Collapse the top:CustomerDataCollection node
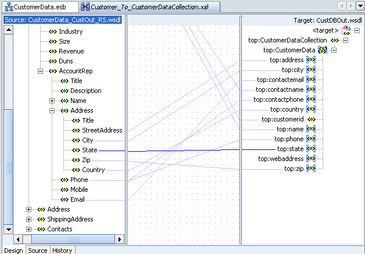365x254 pixels. tap(346, 41)
